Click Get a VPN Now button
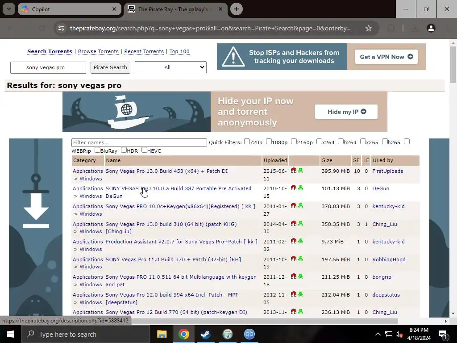 point(386,57)
